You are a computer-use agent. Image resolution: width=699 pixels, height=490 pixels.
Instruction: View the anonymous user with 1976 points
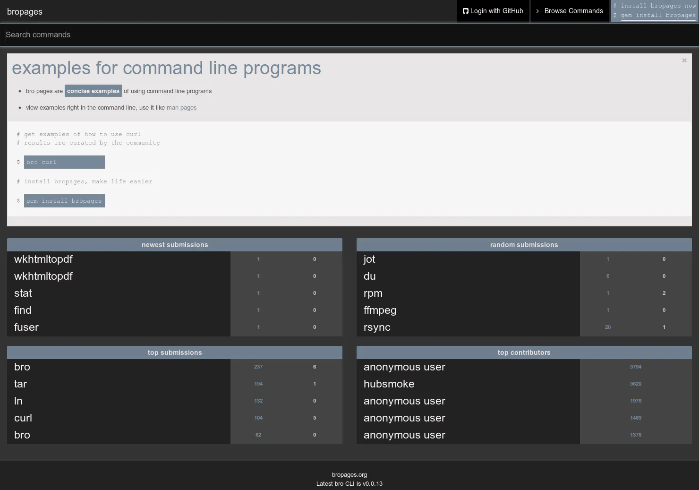[x=404, y=401]
